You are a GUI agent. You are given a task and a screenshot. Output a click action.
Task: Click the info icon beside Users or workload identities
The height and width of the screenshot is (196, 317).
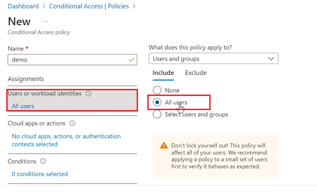tap(88, 93)
